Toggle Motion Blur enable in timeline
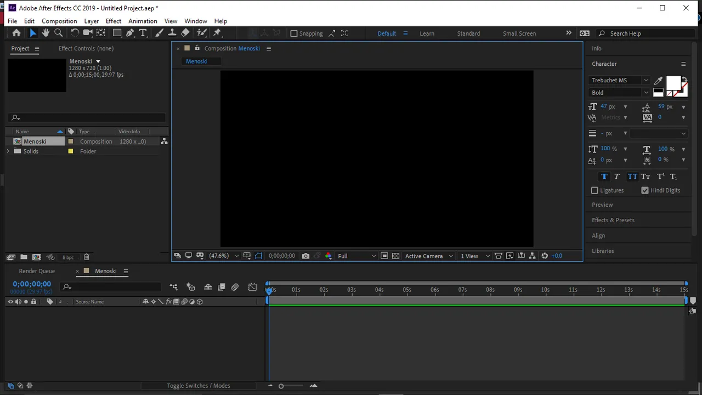Viewport: 702px width, 395px height. [235, 287]
